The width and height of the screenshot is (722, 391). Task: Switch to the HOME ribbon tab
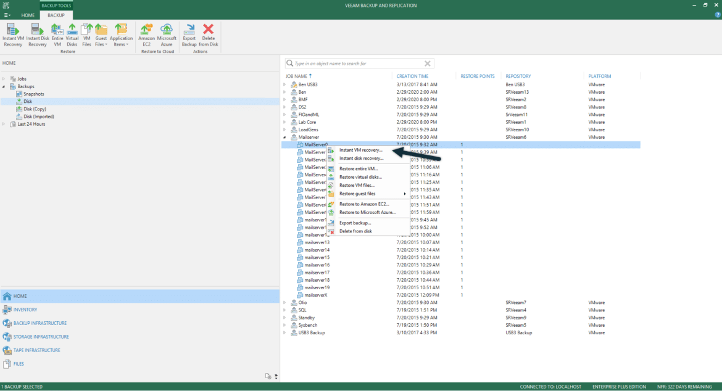click(x=28, y=15)
